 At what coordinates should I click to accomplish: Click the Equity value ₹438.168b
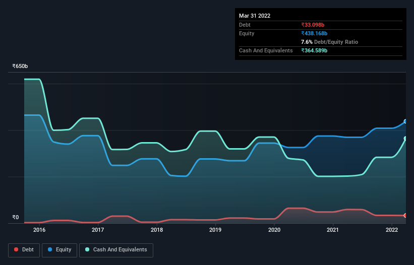click(314, 33)
